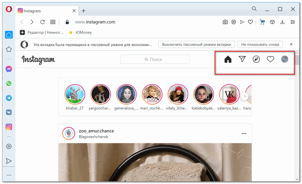
Task: View mari_nochk story
Action: 152,94
